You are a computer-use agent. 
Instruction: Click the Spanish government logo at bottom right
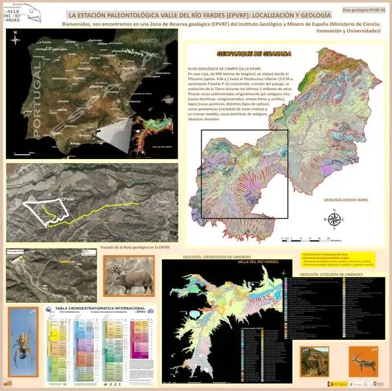(x=338, y=384)
